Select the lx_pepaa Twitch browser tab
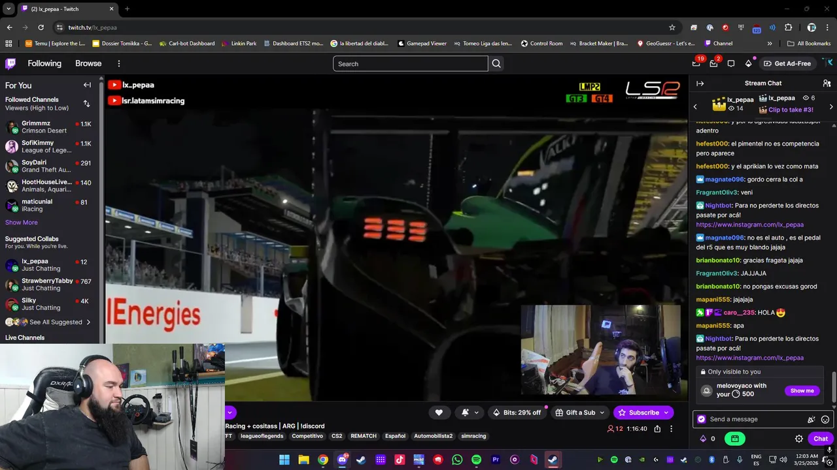Screen dimensions: 837x470 click(x=67, y=8)
